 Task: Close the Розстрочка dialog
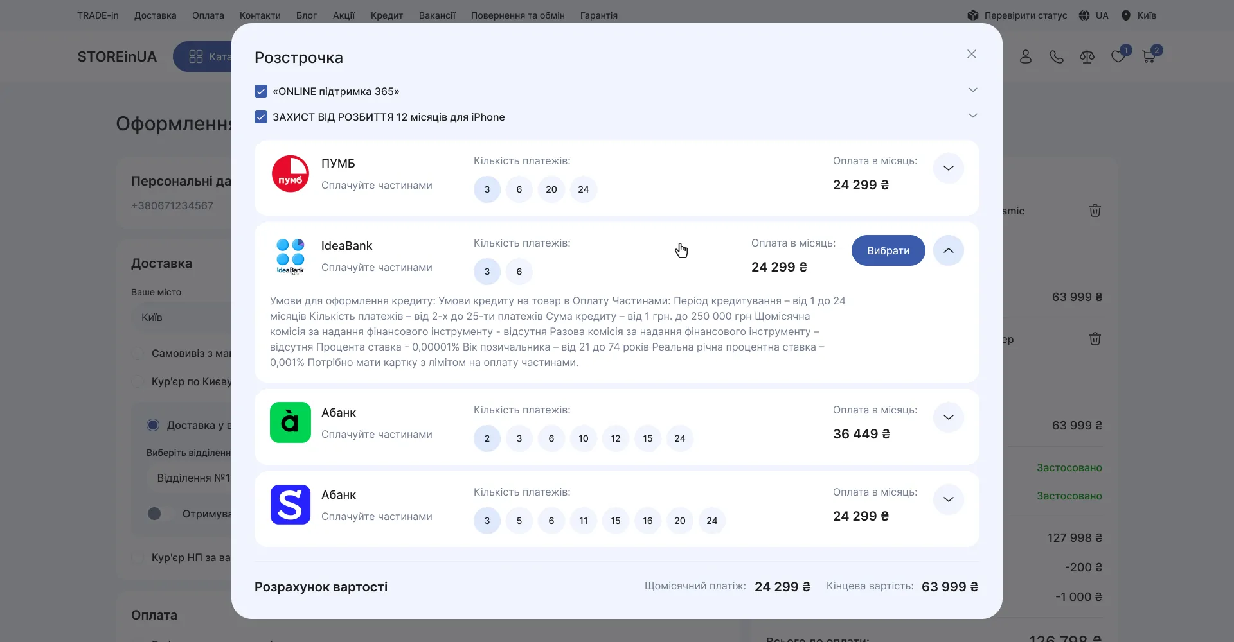[972, 54]
